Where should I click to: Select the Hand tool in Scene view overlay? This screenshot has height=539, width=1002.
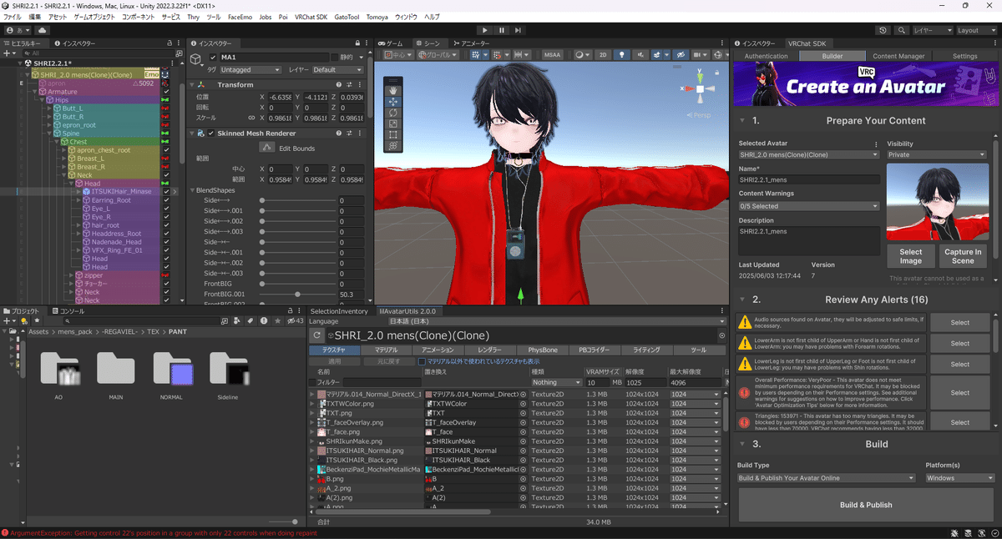[x=393, y=92]
